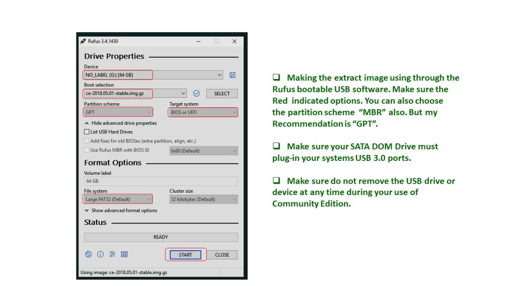
Task: Open the settings sliders icon
Action: (112, 254)
